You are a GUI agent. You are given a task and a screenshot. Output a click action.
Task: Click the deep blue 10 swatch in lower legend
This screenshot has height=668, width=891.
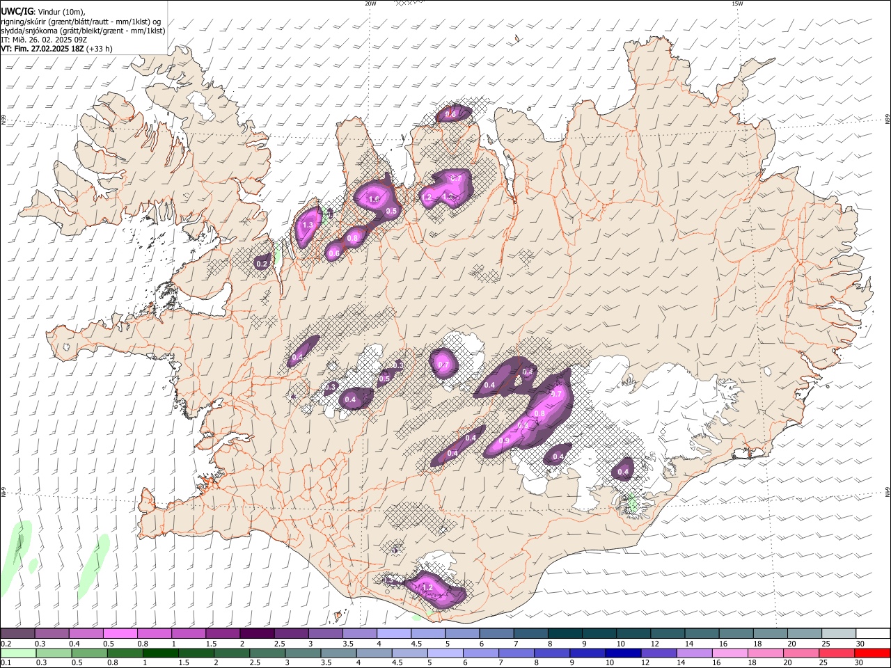click(622, 653)
